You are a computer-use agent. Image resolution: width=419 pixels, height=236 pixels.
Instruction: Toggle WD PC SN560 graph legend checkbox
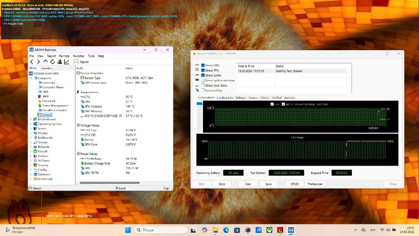283,104
